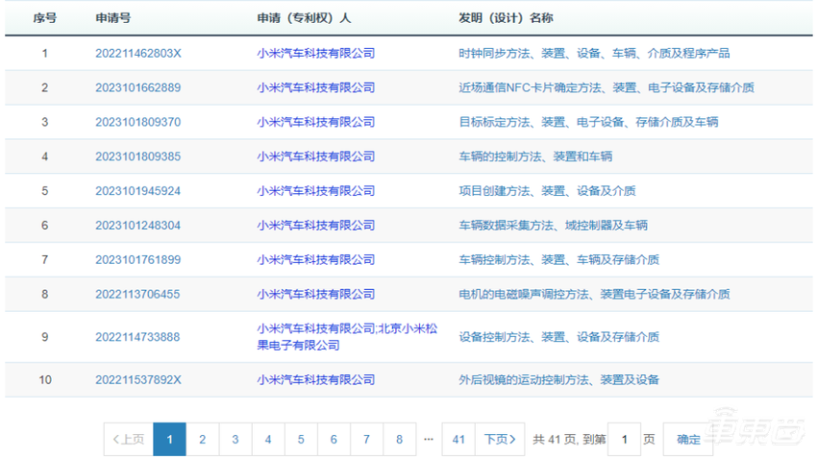The height and width of the screenshot is (457, 817).
Task: Click the pagination ellipsis to show more pages
Action: (428, 440)
